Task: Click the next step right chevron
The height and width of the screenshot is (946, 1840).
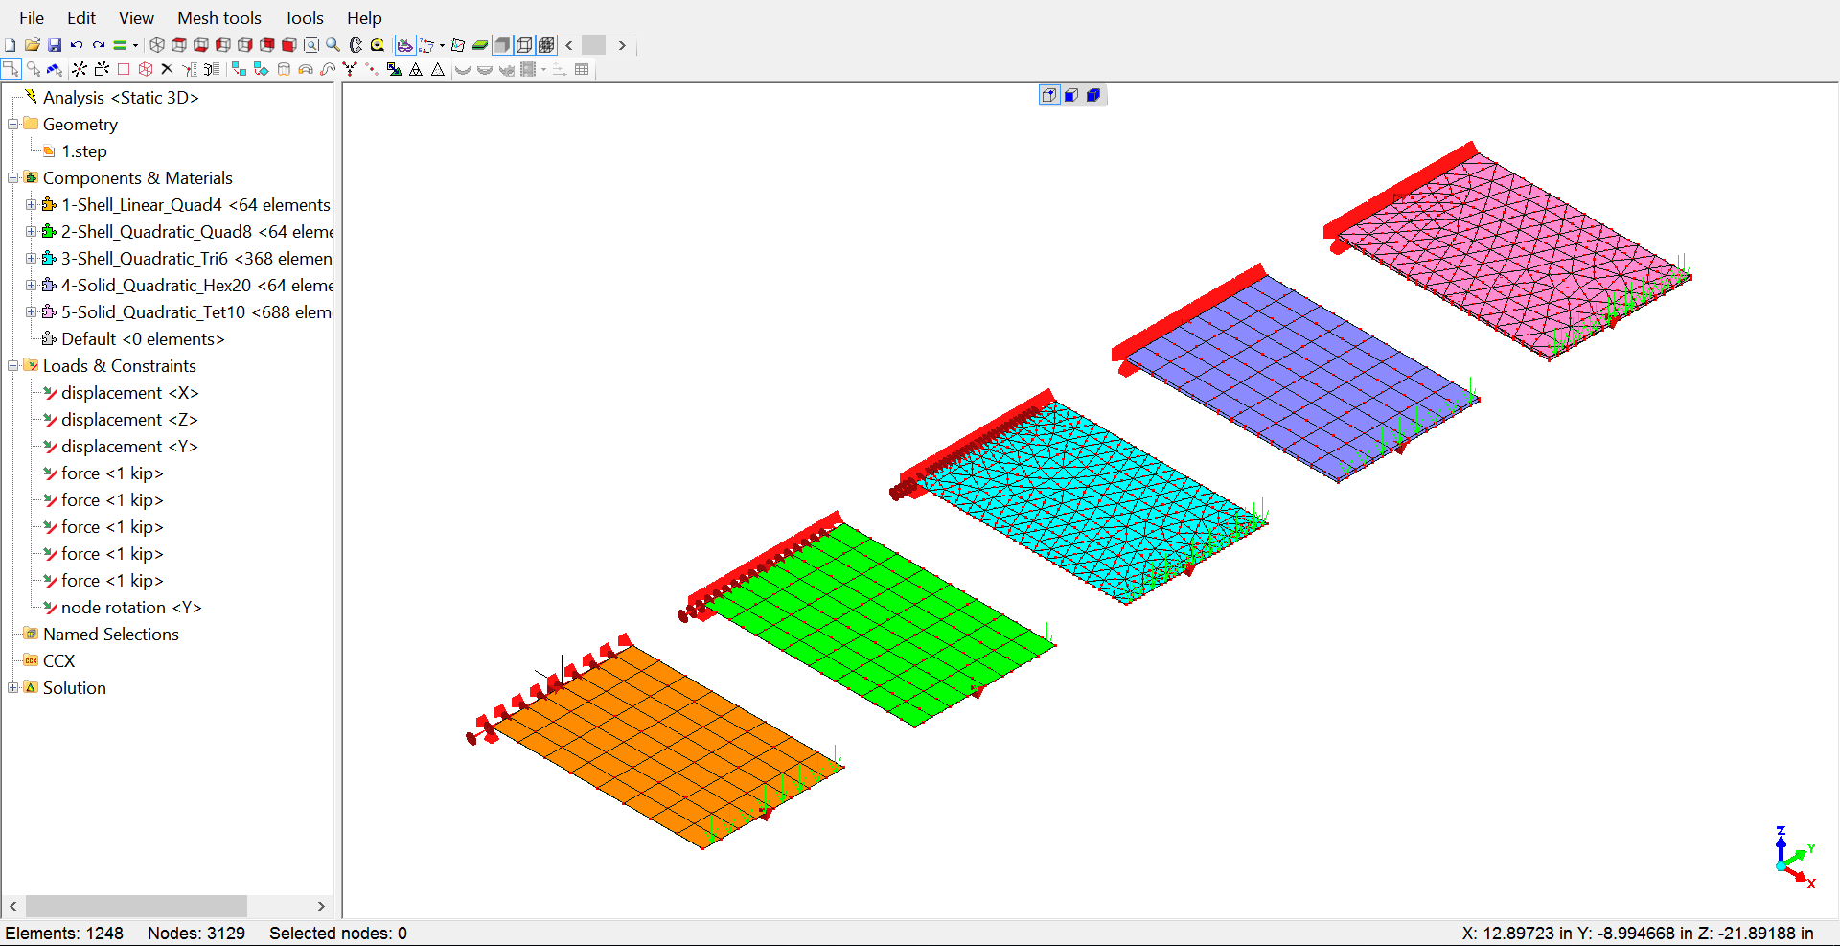Action: coord(622,45)
